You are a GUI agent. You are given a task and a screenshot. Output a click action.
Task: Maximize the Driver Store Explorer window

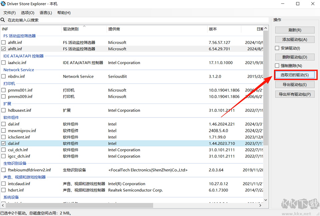pos(298,4)
